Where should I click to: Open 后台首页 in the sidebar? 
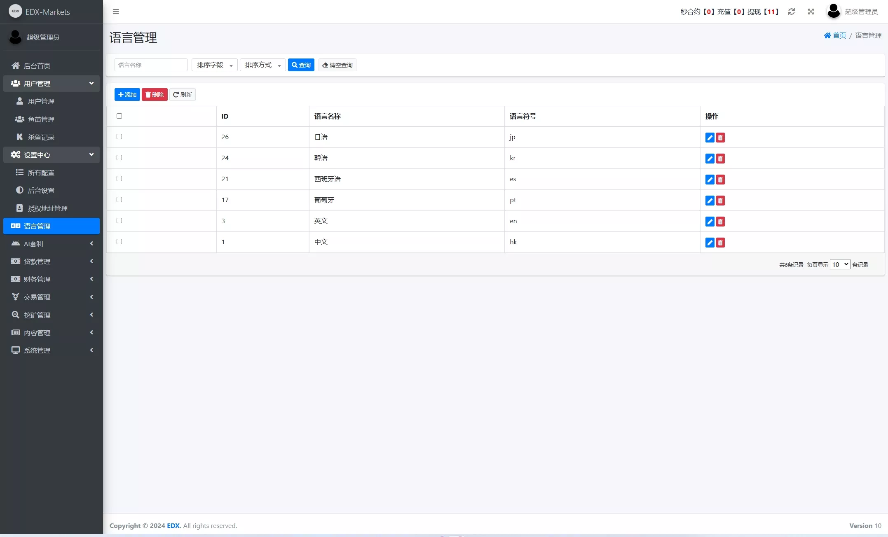(x=37, y=66)
